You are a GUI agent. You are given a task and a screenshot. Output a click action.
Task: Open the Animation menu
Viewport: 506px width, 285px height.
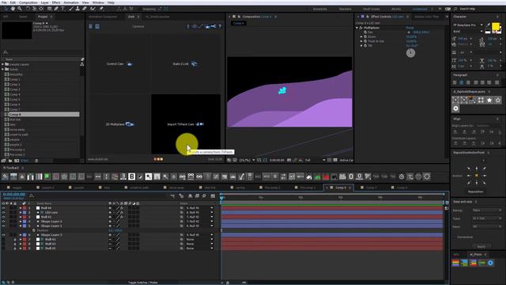[71, 2]
